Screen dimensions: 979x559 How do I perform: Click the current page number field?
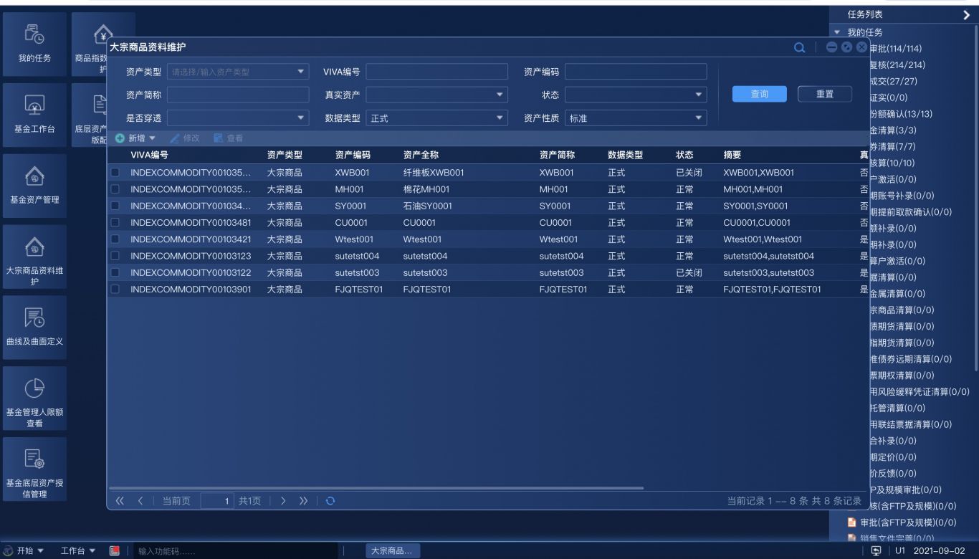click(218, 501)
